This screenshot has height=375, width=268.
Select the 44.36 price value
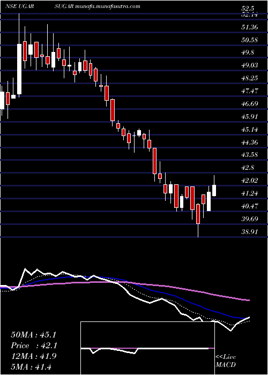point(249,142)
